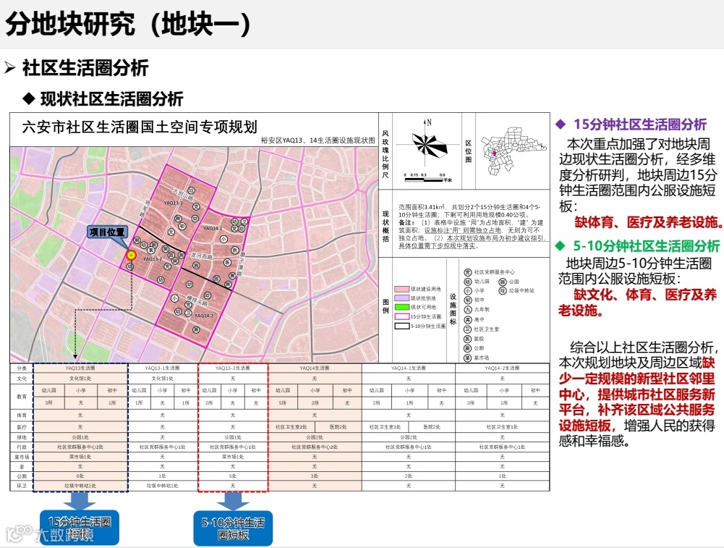Select the green 现状可用地 legend swatch
This screenshot has width=724, height=548.
(x=401, y=307)
